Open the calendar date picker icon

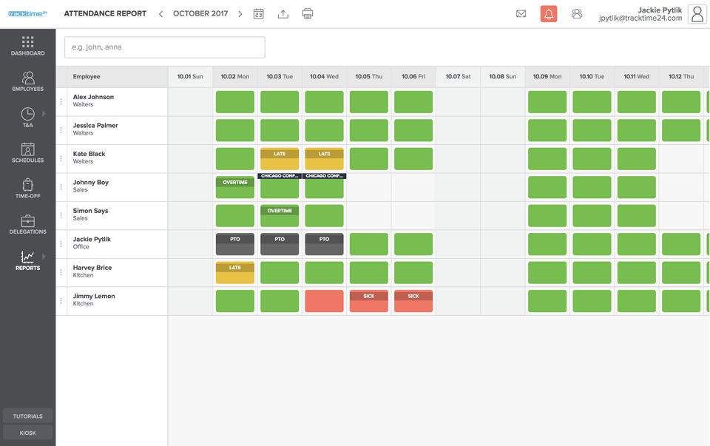click(259, 13)
